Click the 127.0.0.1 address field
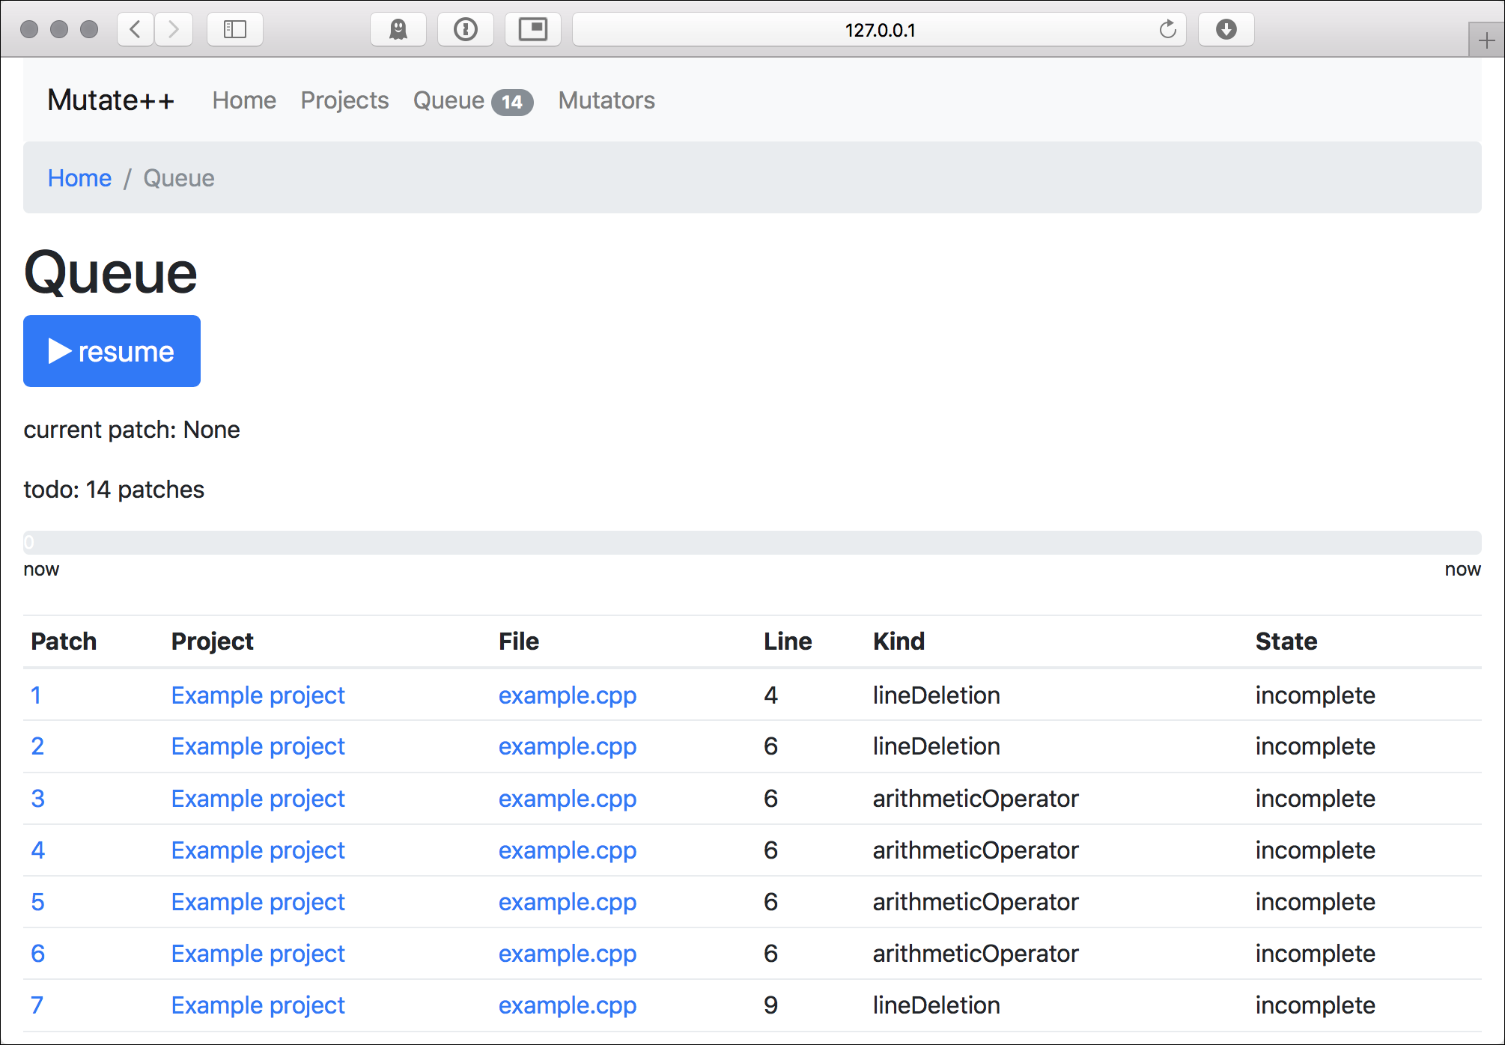 coord(879,30)
